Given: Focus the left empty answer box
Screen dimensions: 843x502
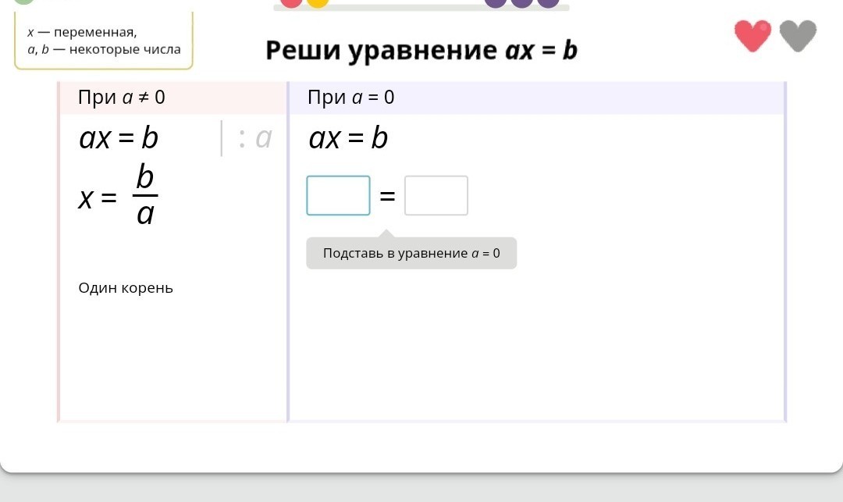Looking at the screenshot, I should point(338,195).
